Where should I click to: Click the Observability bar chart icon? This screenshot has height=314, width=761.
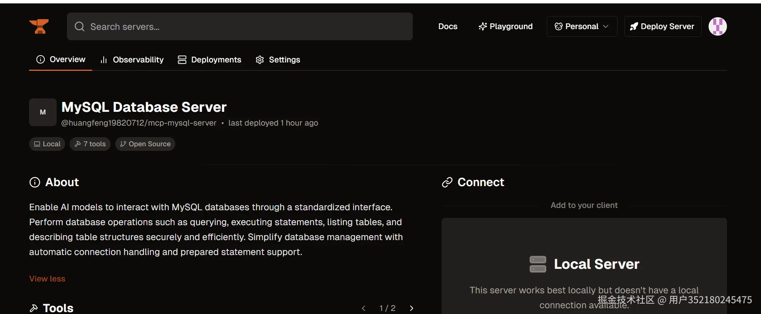tap(104, 60)
